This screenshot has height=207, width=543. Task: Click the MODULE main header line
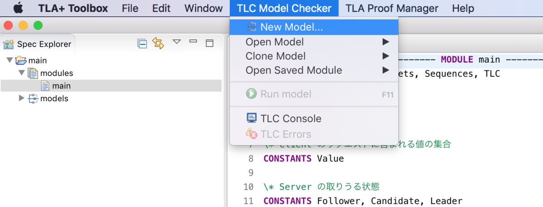tap(470, 60)
